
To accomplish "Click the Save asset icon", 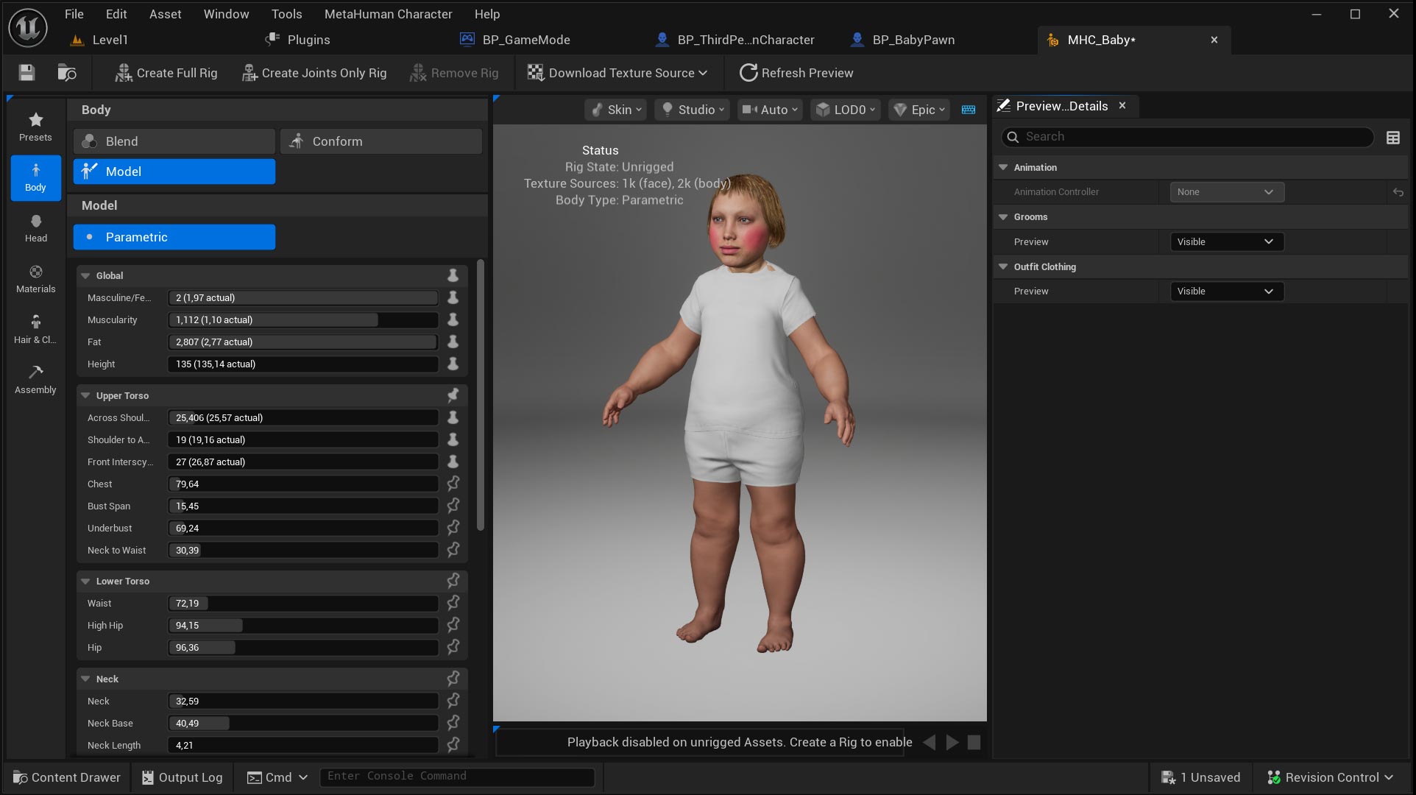I will (x=26, y=72).
